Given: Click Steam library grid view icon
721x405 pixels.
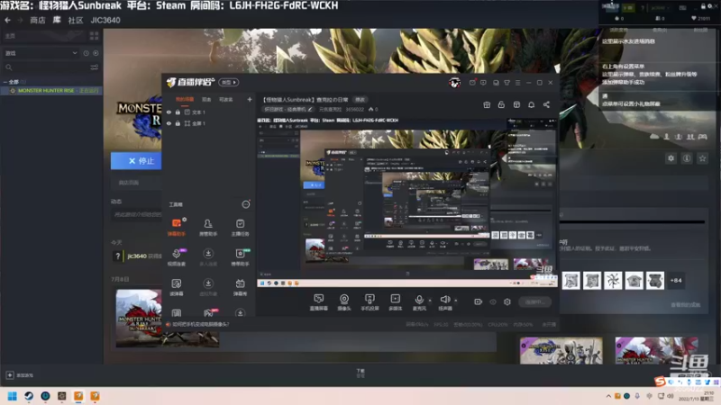Looking at the screenshot, I should click(95, 36).
